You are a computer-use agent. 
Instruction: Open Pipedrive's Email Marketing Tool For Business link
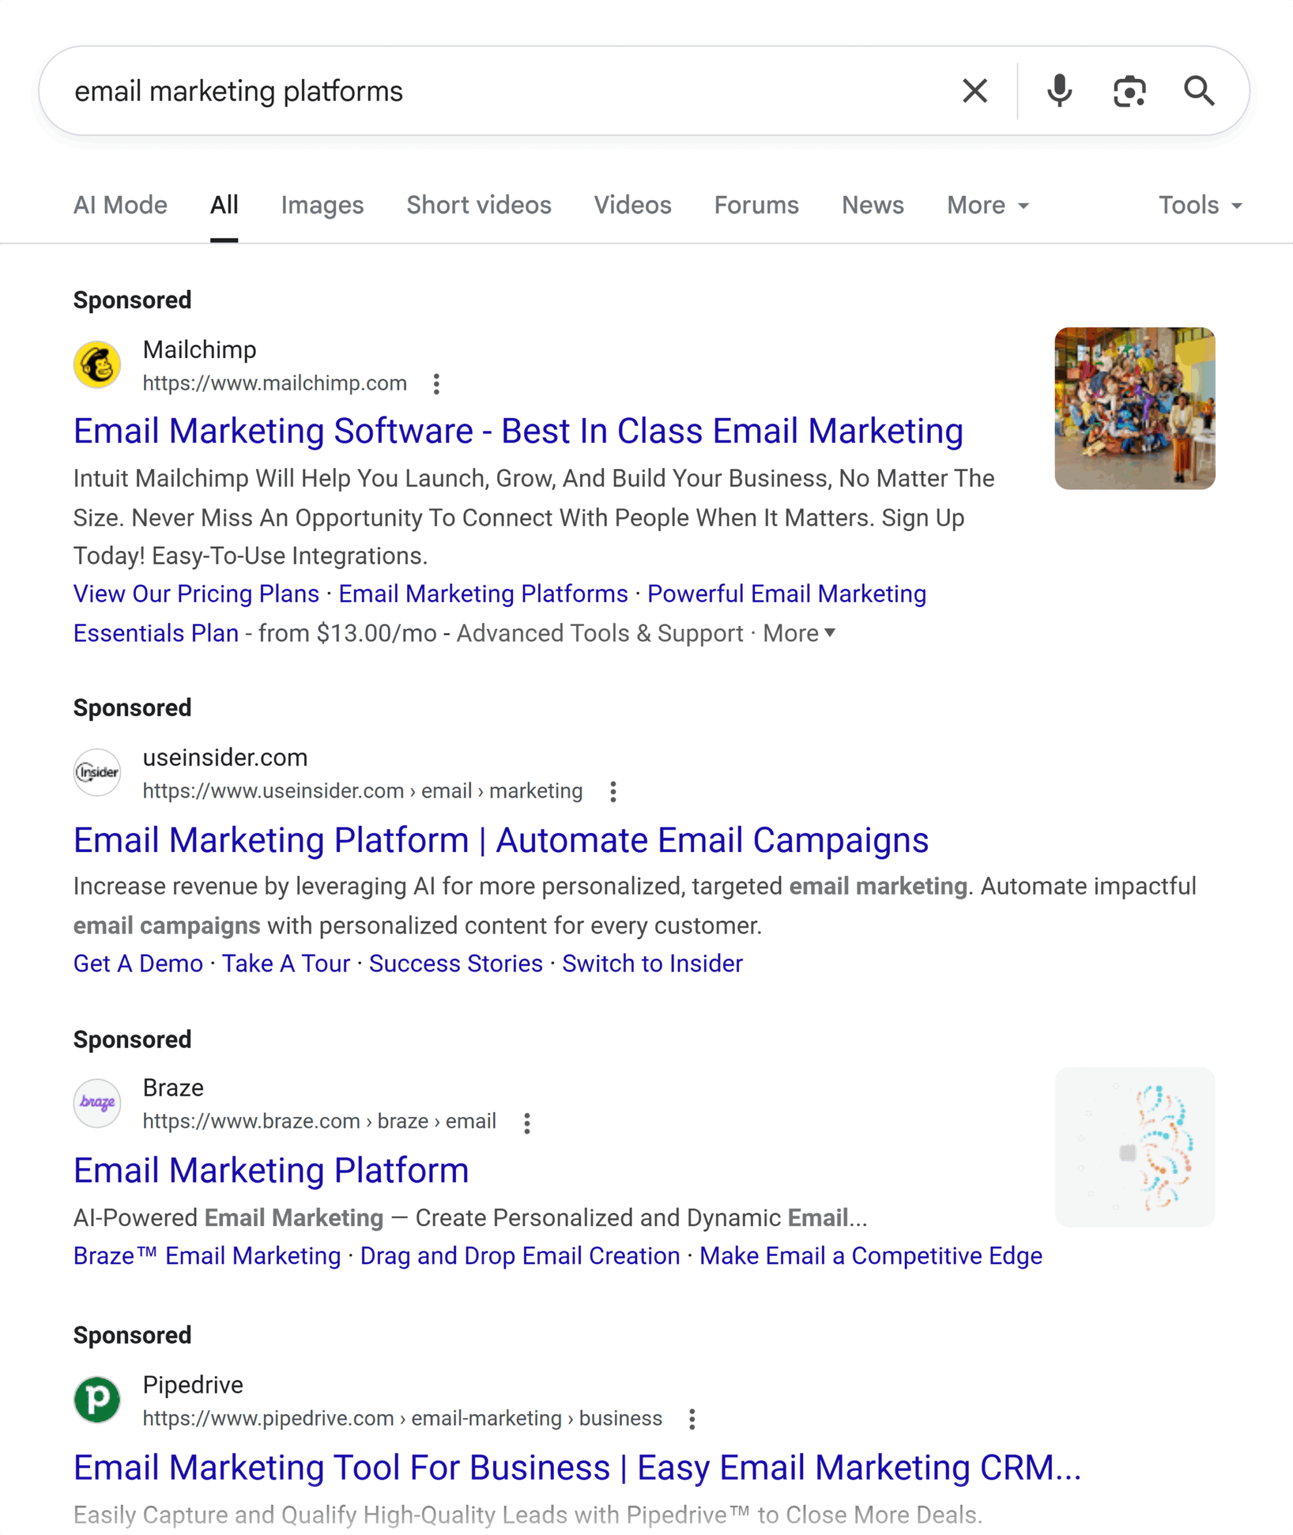pos(578,1468)
